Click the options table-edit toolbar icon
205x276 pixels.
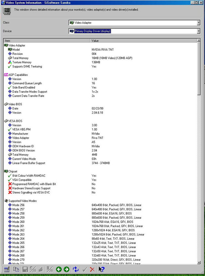(x=7, y=269)
